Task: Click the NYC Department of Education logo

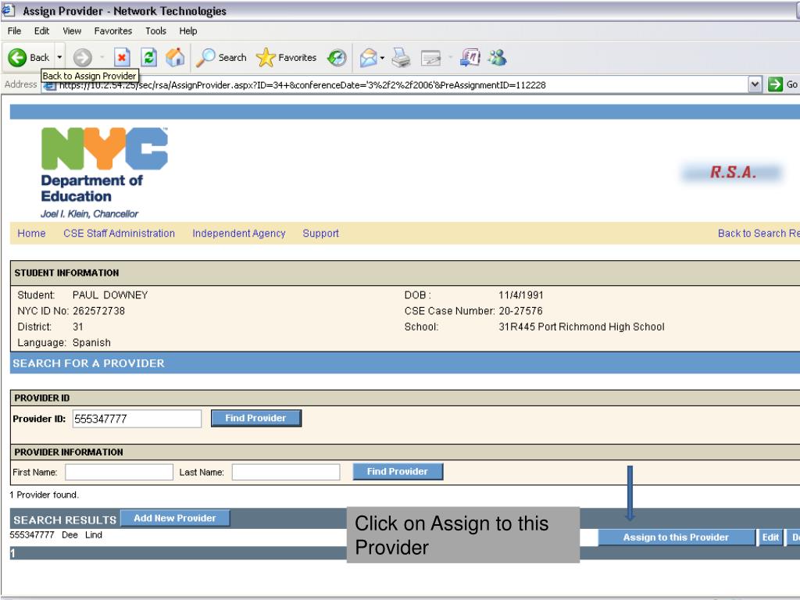Action: pyautogui.click(x=104, y=173)
